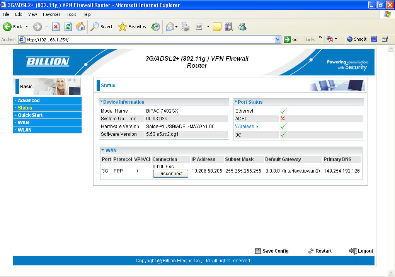Image resolution: width=395 pixels, height=277 pixels.
Task: Open the History toolbar icon
Action: pos(155,27)
